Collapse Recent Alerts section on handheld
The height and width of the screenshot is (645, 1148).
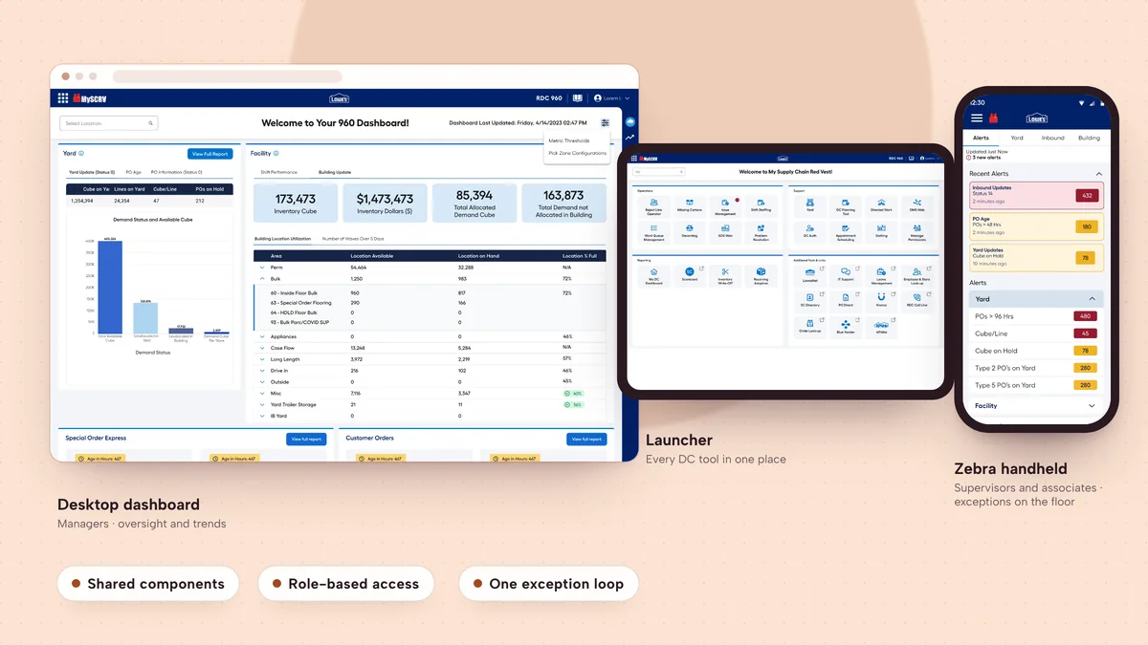click(1098, 174)
